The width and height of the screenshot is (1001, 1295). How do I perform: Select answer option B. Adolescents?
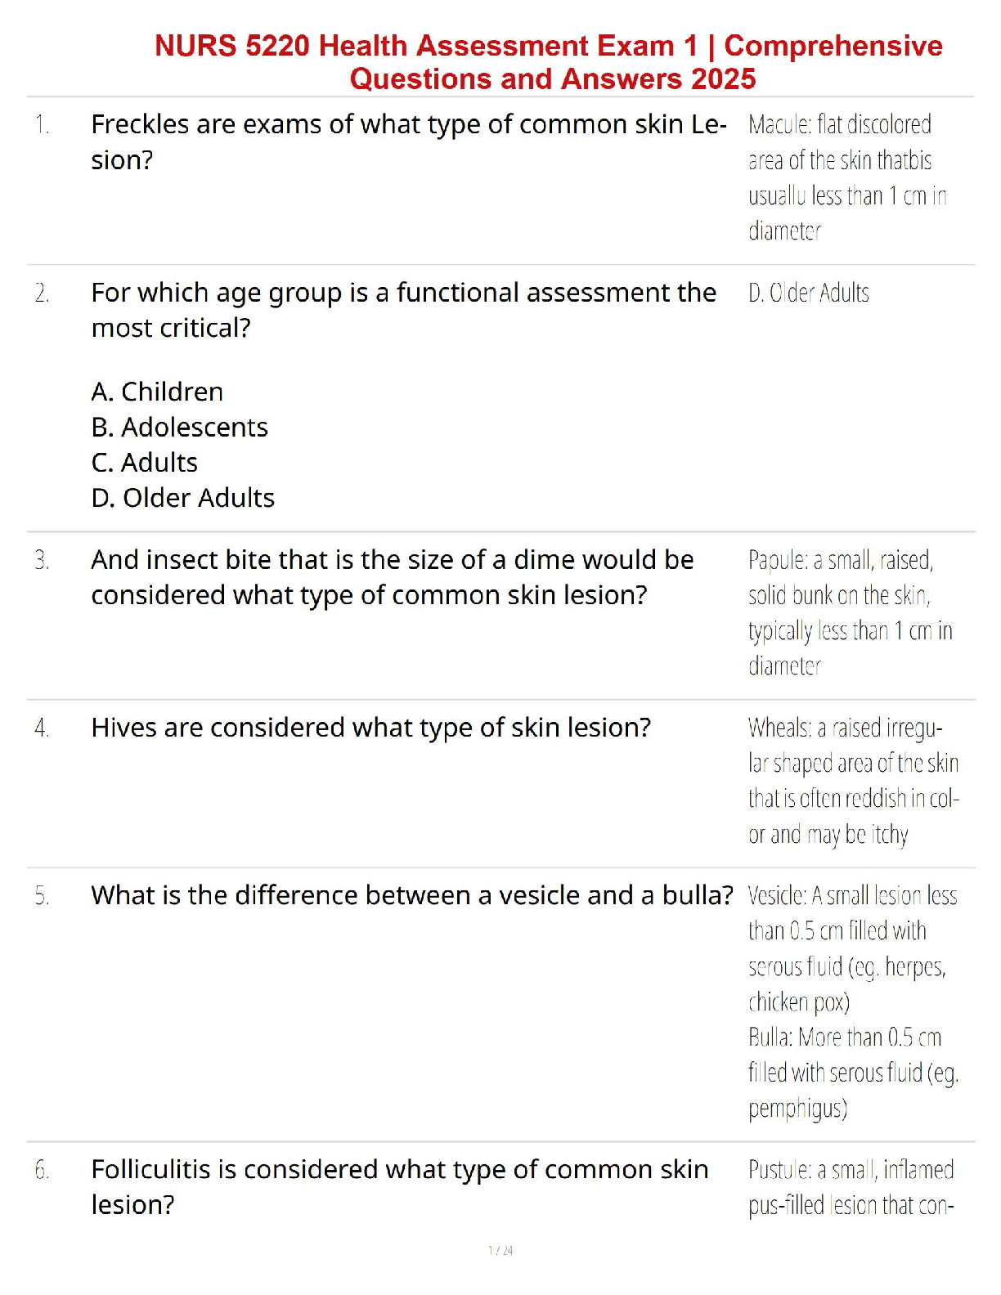(x=180, y=427)
